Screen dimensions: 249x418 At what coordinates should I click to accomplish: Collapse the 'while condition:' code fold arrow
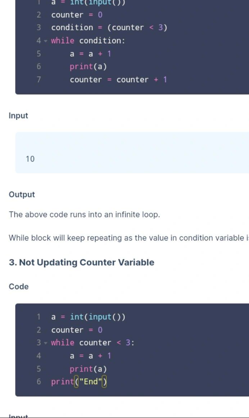46,41
